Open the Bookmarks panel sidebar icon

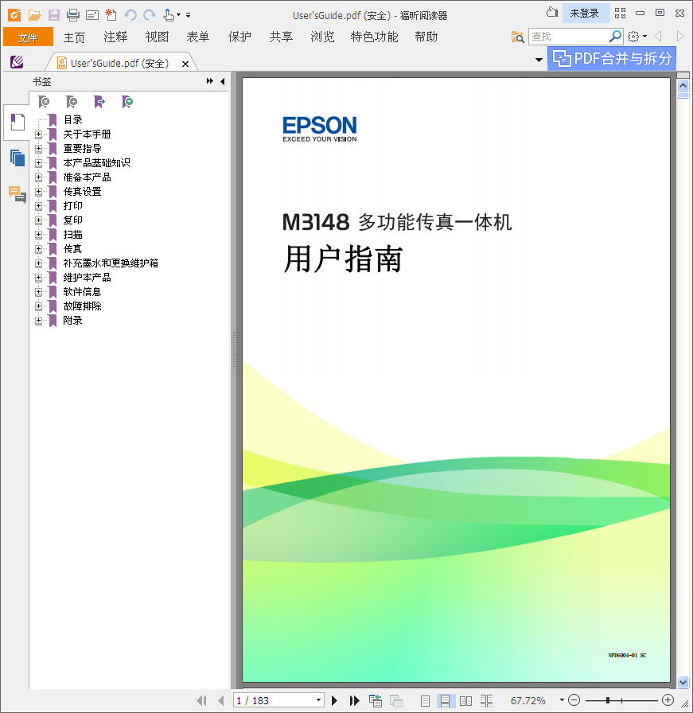[18, 122]
